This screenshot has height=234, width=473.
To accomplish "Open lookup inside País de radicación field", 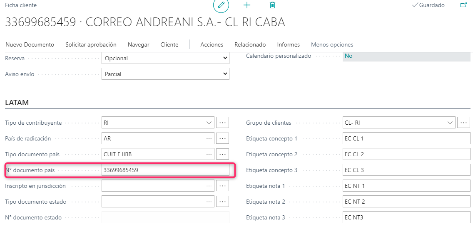I will pyautogui.click(x=209, y=138).
